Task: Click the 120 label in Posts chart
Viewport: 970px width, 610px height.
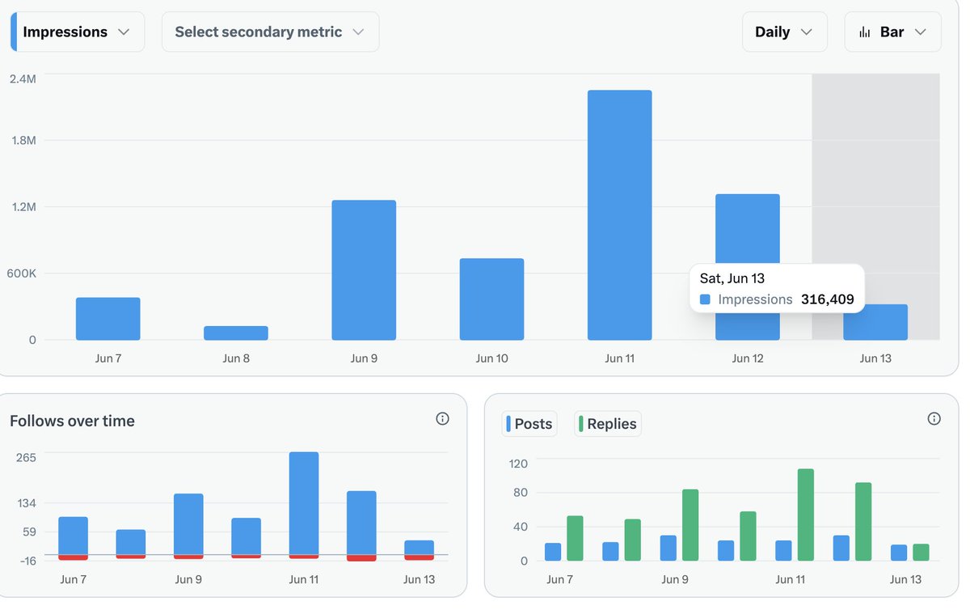Action: click(x=518, y=464)
